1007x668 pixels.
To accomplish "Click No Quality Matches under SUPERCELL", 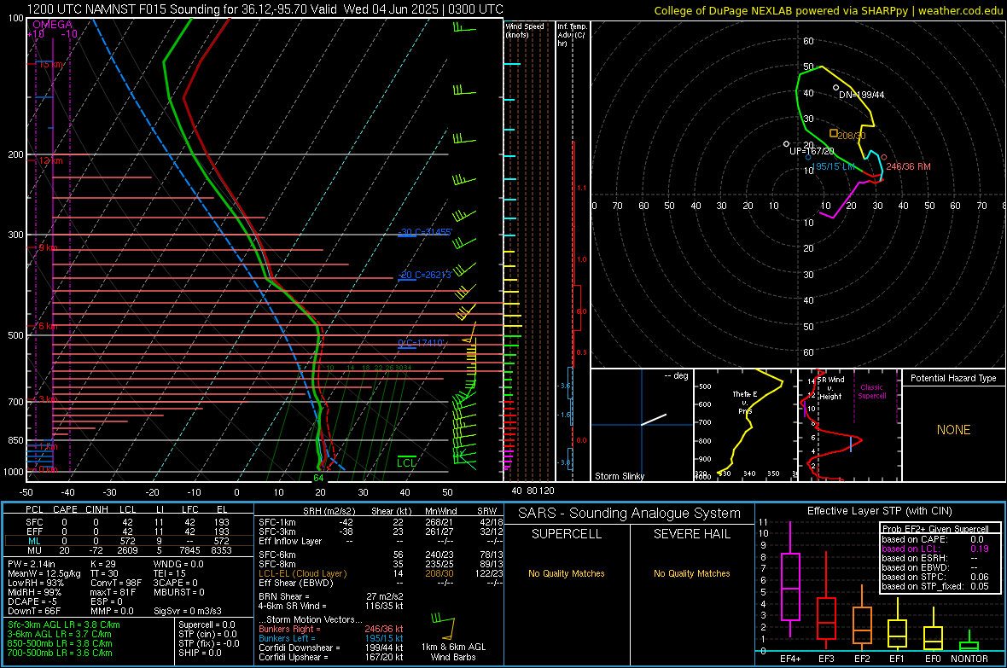I will (567, 573).
